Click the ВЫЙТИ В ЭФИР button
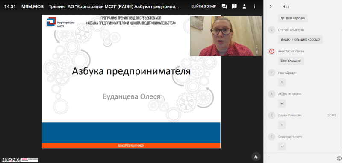This screenshot has width=342, height=163. point(203,6)
